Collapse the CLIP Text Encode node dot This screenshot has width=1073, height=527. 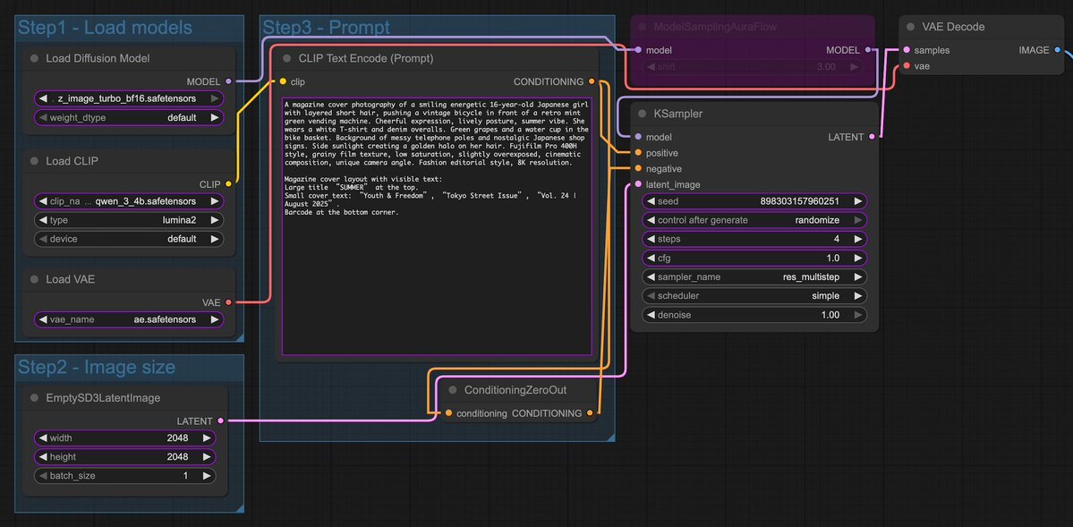pyautogui.click(x=287, y=59)
